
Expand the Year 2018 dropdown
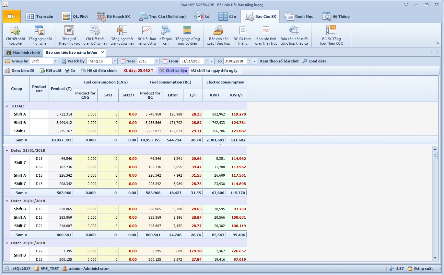(157, 61)
